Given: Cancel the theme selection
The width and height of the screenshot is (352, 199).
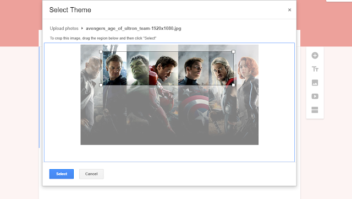Looking at the screenshot, I should tap(91, 174).
